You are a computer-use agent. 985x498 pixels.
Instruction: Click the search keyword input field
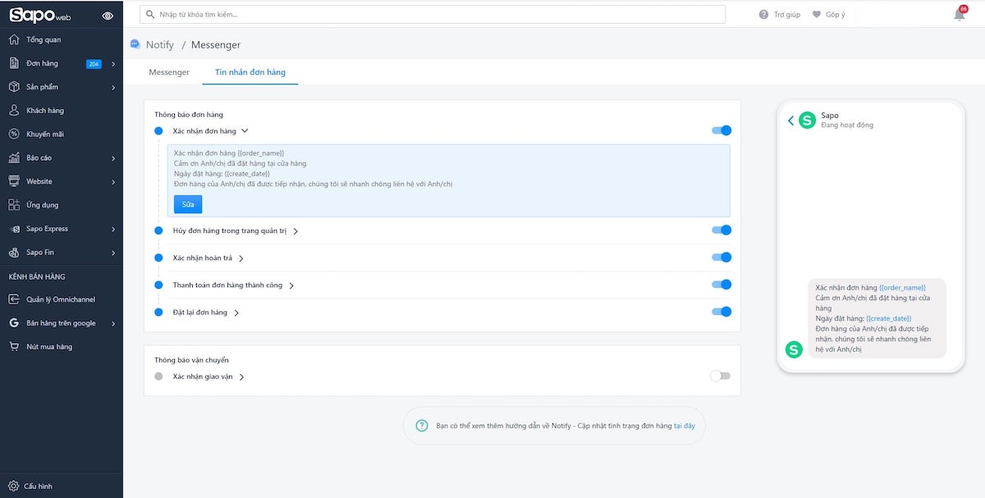tap(433, 15)
